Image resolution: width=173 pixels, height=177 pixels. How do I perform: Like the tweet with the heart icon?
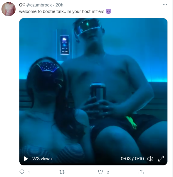[x=100, y=172]
